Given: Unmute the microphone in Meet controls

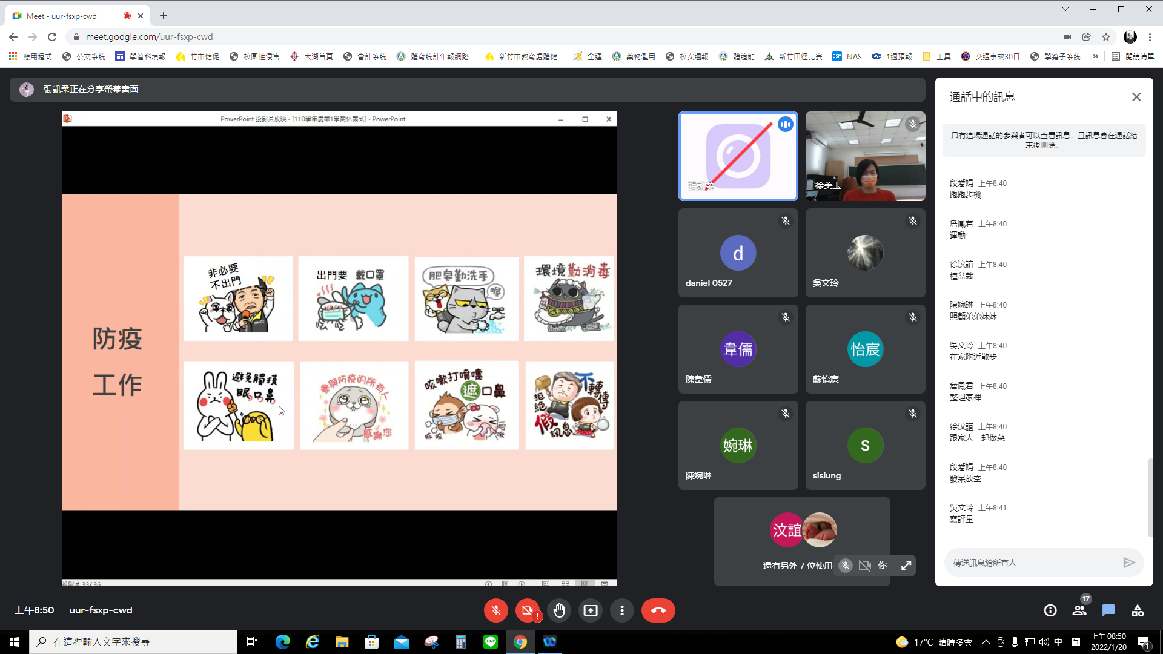Looking at the screenshot, I should pos(495,610).
